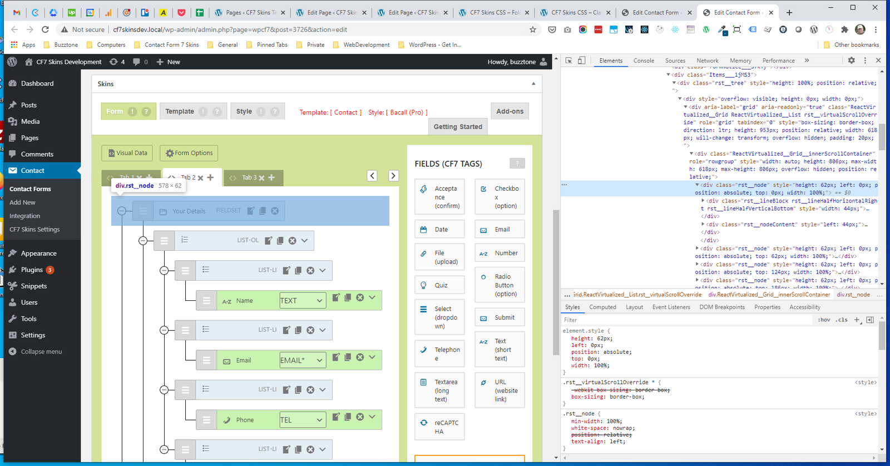
Task: Click the Getting Started button
Action: click(458, 127)
